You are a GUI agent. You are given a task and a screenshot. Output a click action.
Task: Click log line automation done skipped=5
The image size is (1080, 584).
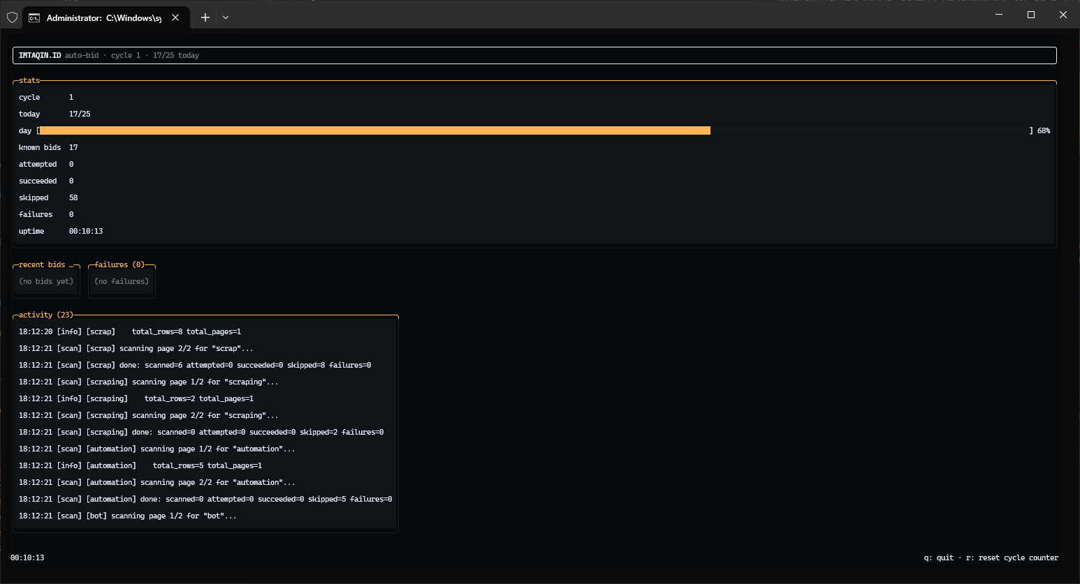pos(205,499)
